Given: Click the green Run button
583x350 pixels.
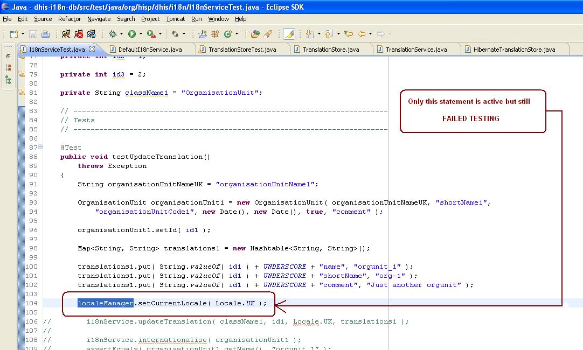Looking at the screenshot, I should pos(131,34).
